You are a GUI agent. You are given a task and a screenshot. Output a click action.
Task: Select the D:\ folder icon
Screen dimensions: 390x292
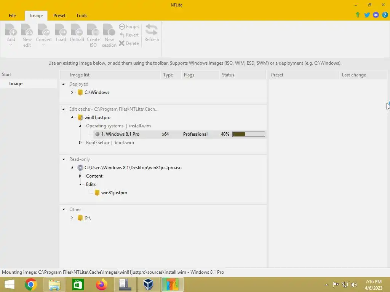[x=80, y=218]
